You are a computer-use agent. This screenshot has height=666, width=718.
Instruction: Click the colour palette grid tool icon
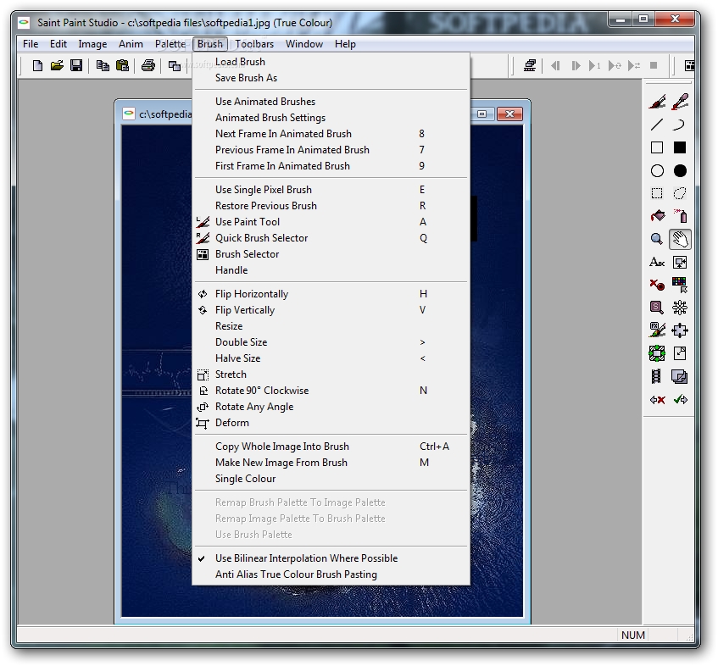pyautogui.click(x=680, y=285)
